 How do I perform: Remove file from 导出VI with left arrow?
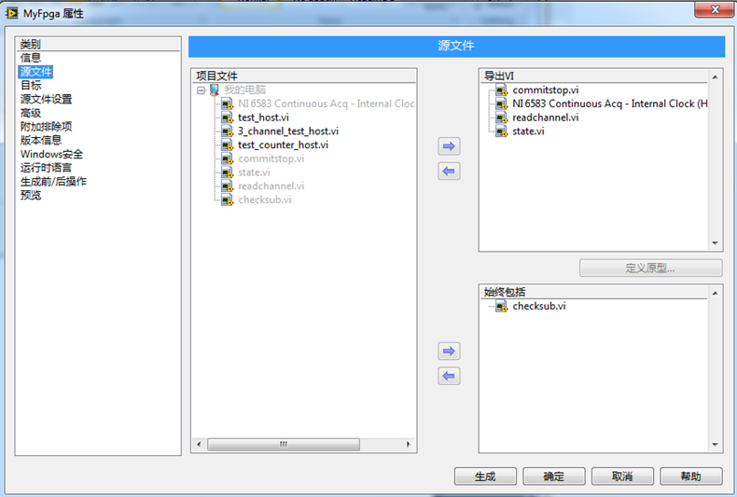point(449,171)
